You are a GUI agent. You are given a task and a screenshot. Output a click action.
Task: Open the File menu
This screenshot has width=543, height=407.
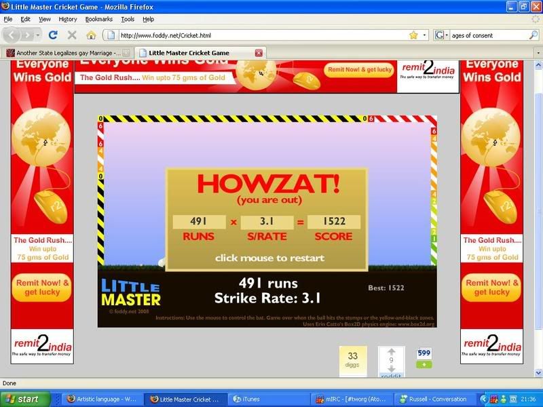click(x=7, y=20)
